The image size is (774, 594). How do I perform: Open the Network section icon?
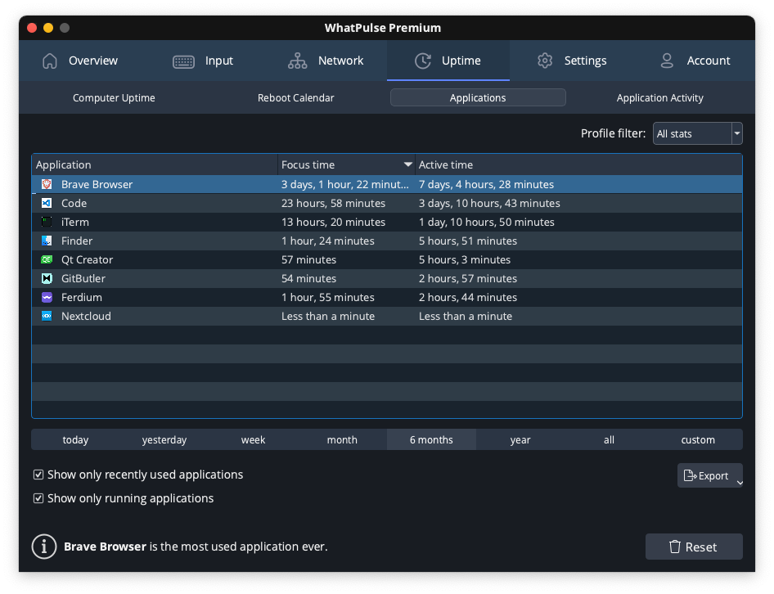coord(296,61)
